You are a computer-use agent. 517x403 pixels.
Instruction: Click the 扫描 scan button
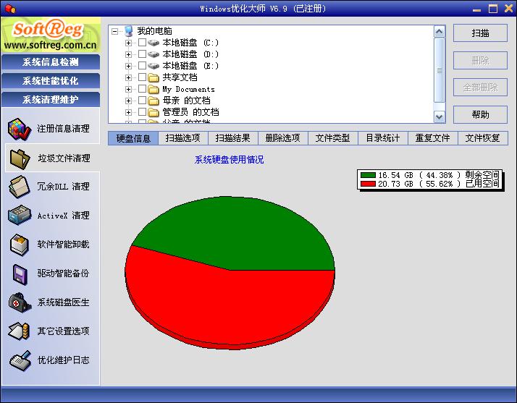point(480,33)
